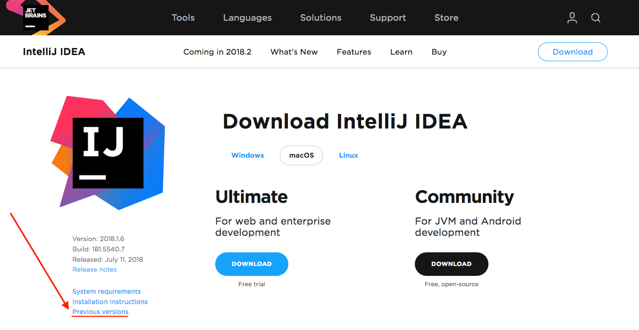Open the Tools menu
Image resolution: width=639 pixels, height=330 pixels.
(183, 18)
